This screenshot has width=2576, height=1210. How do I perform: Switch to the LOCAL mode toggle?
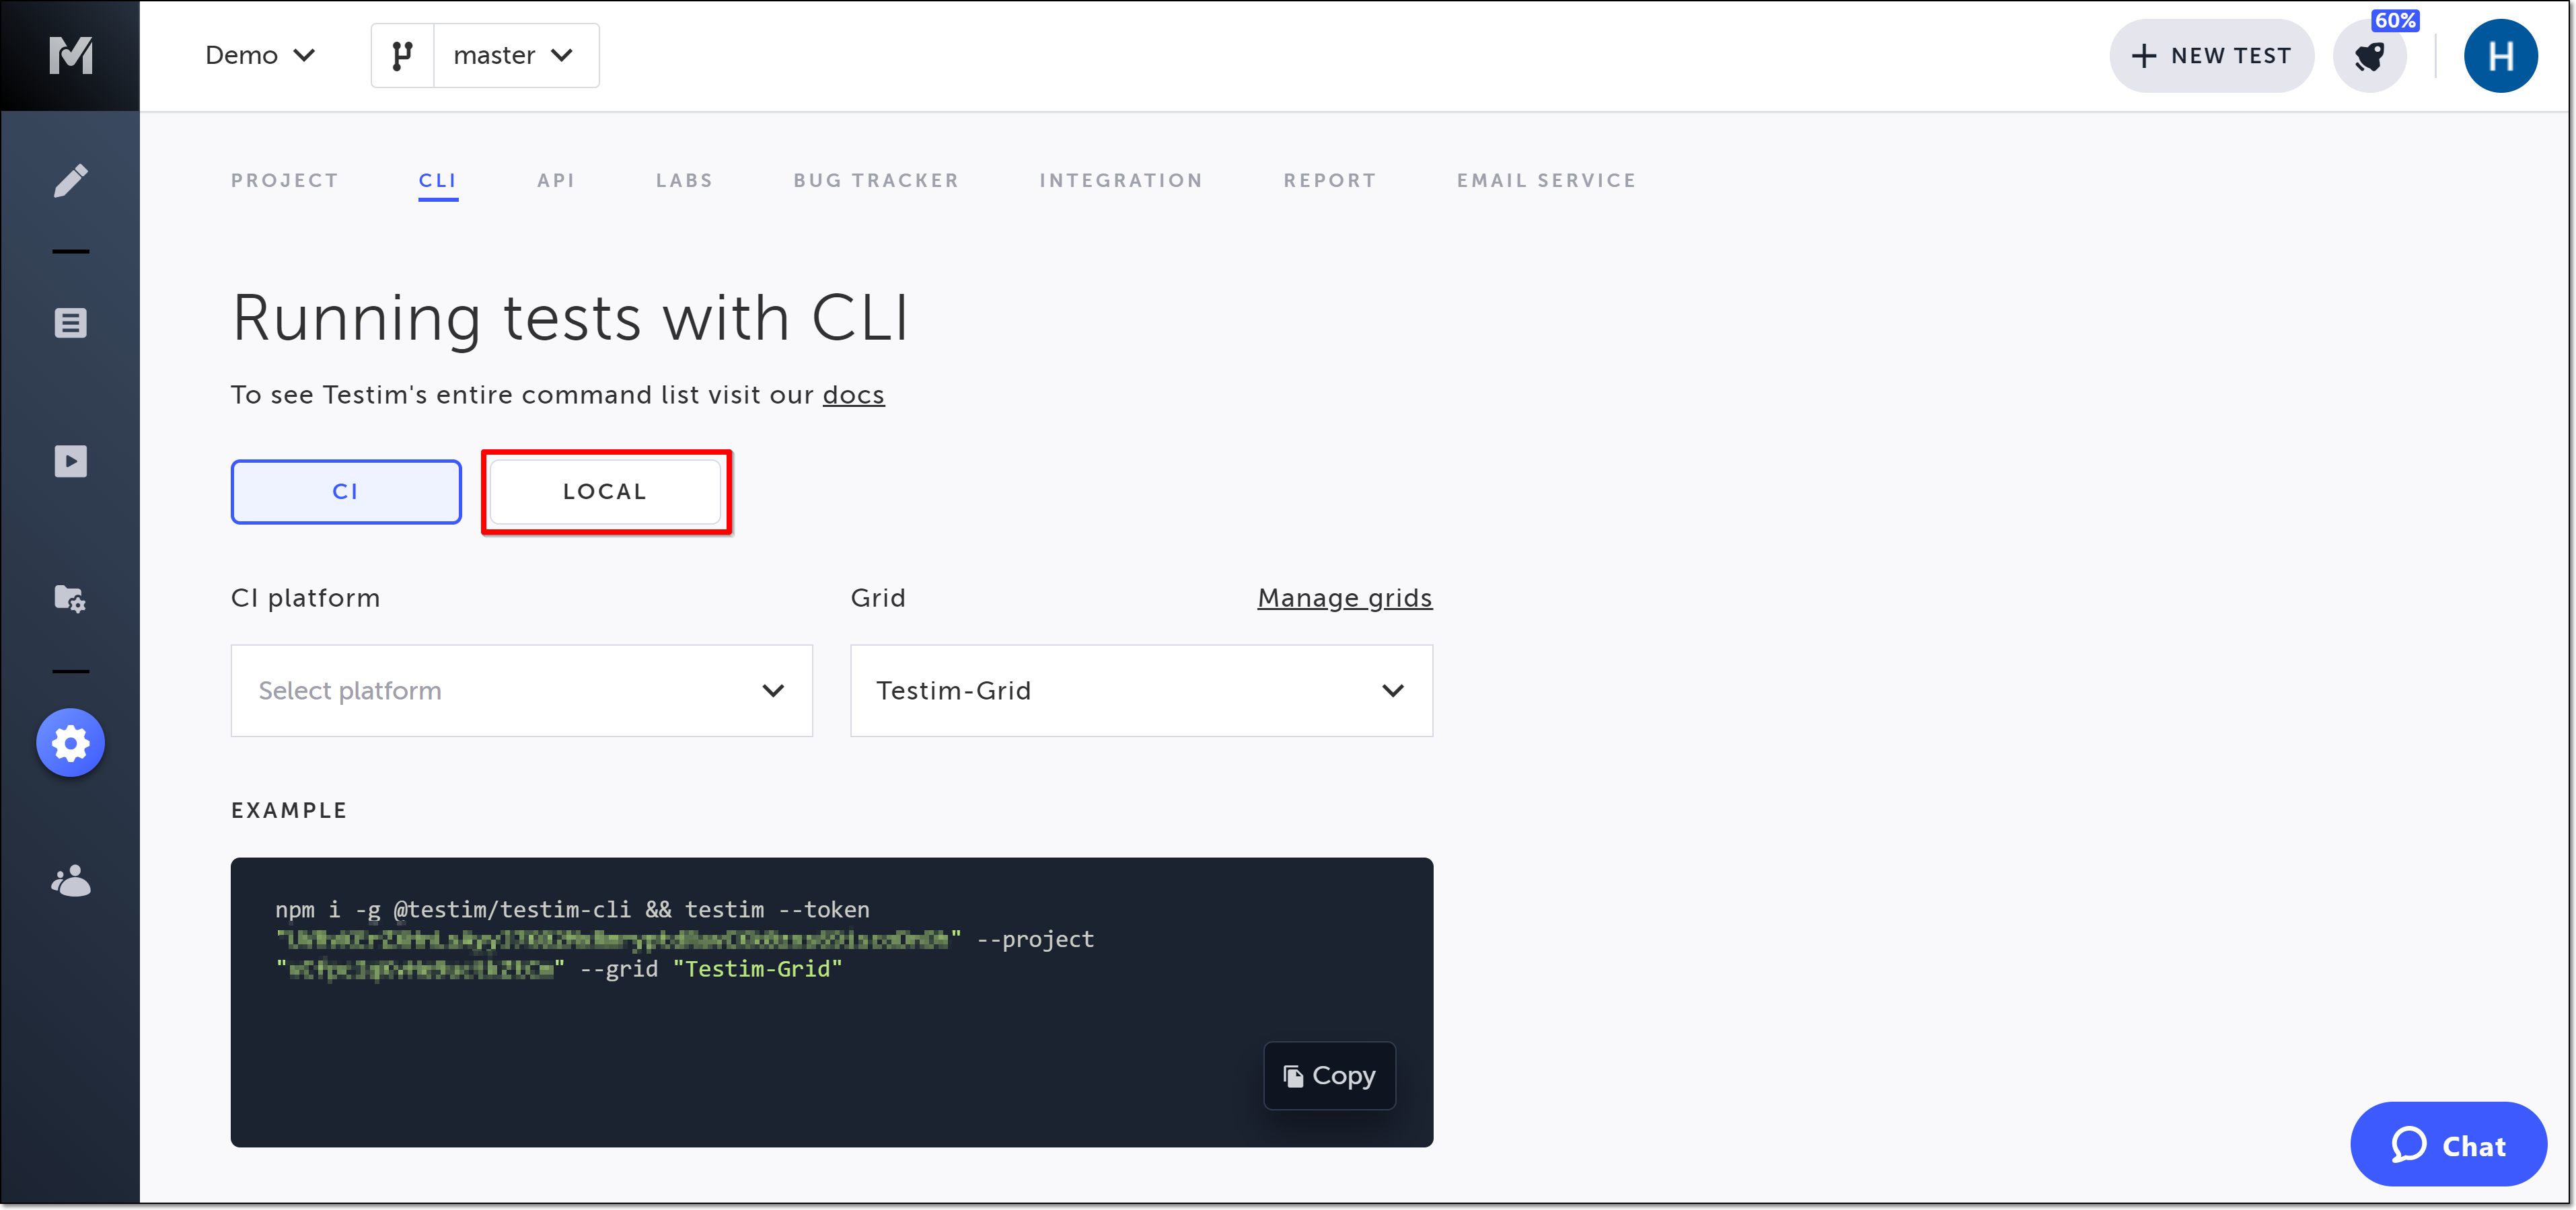click(605, 492)
